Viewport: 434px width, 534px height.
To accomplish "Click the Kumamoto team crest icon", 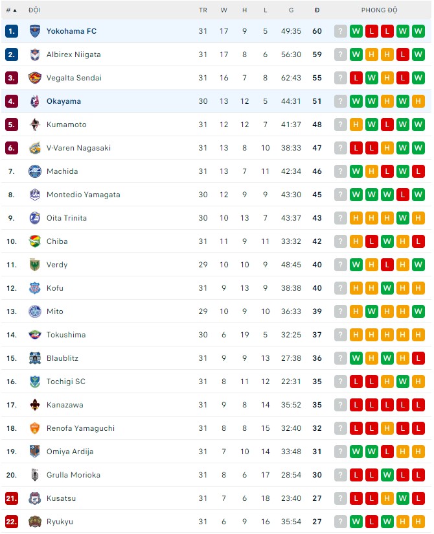I will 35,125.
